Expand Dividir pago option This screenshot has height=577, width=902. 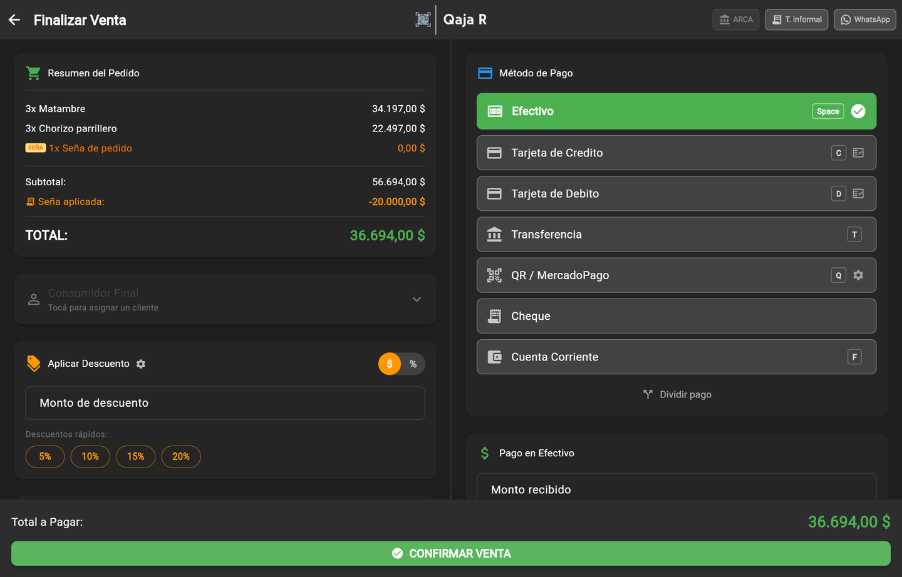pos(676,394)
